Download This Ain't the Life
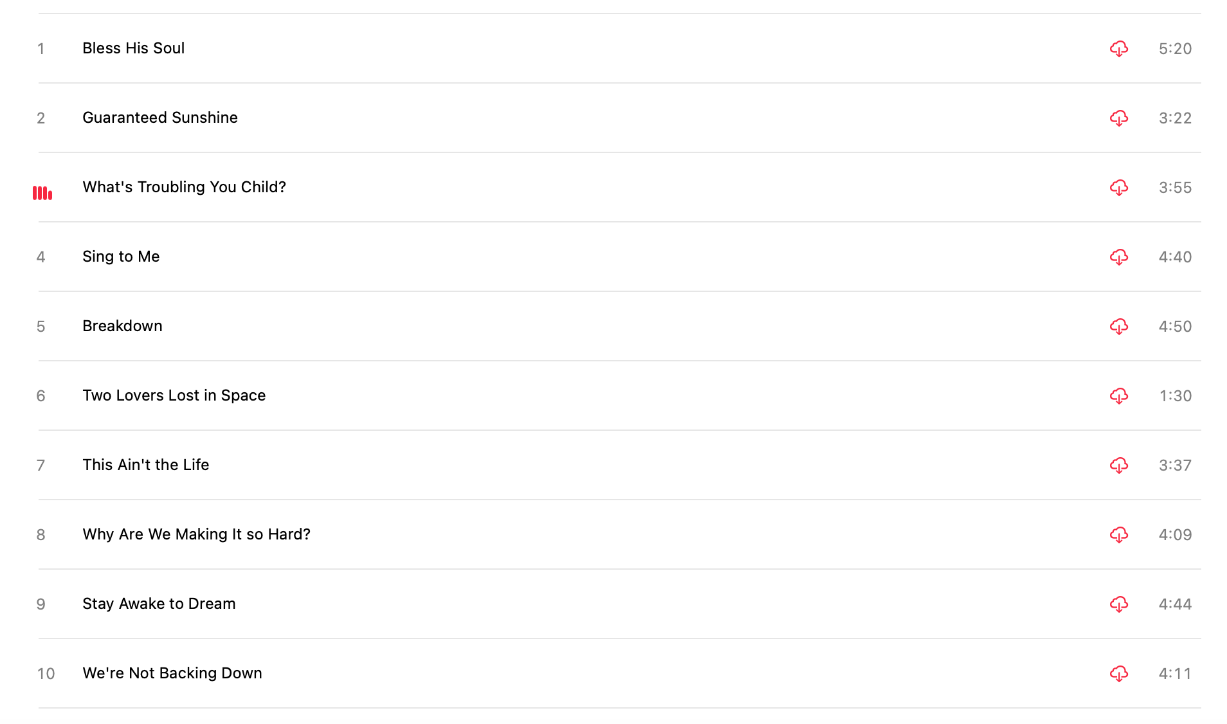The width and height of the screenshot is (1227, 724). [1118, 466]
